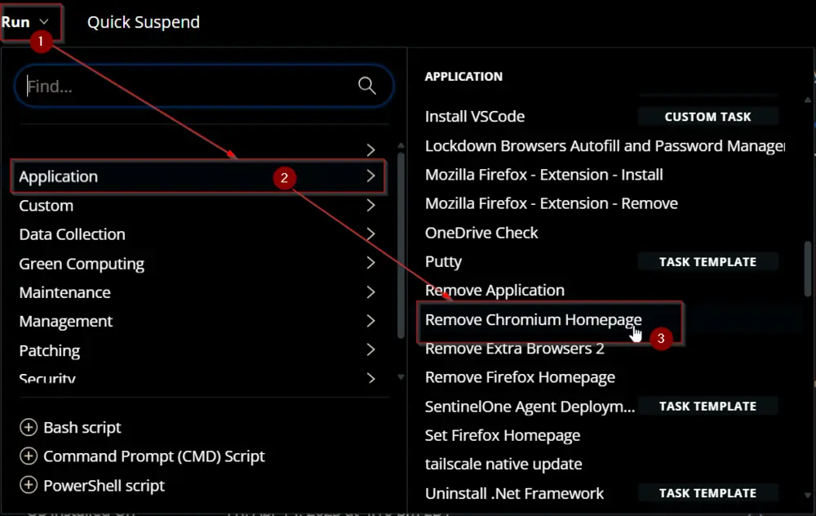Select the Management menu category

coord(197,321)
